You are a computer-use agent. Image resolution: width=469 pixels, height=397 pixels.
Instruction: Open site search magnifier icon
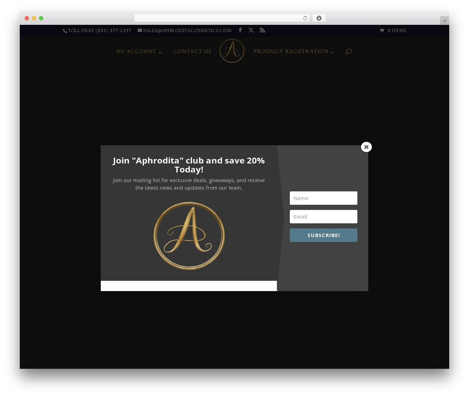pyautogui.click(x=348, y=51)
